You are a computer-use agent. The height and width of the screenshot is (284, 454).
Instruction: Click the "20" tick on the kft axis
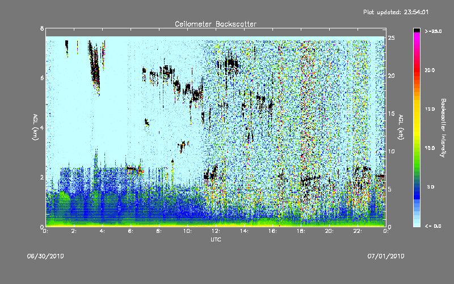(x=391, y=76)
